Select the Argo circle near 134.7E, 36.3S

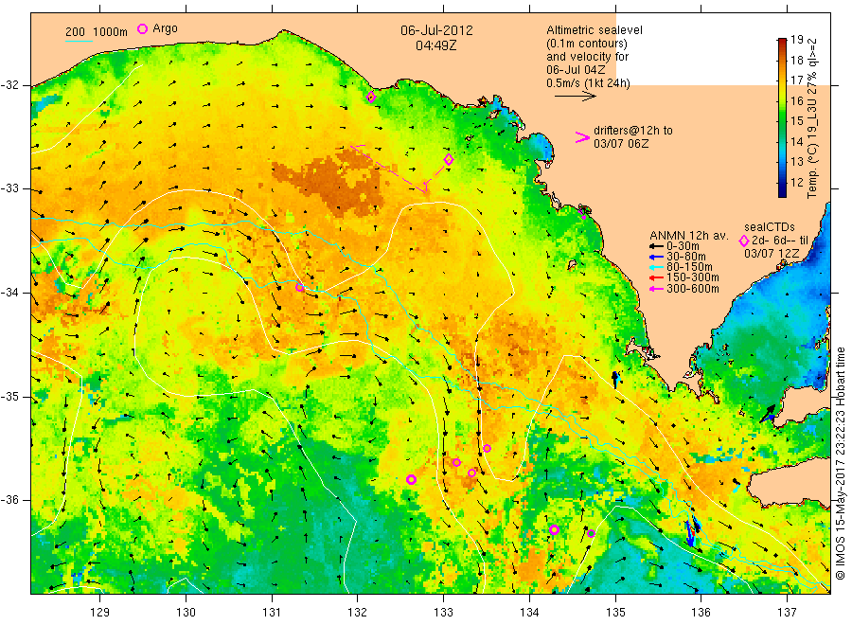coord(591,533)
